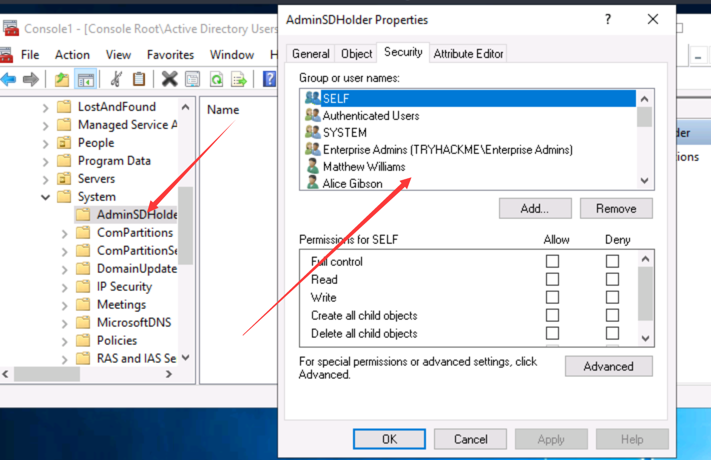Click the Cut scissors icon
The image size is (711, 460).
116,79
